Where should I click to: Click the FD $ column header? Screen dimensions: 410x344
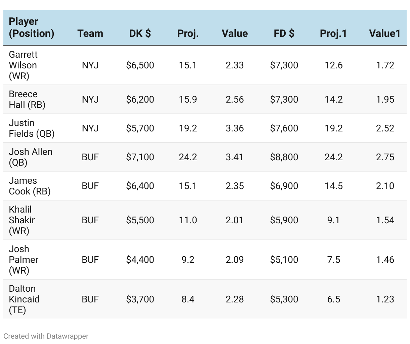(284, 34)
